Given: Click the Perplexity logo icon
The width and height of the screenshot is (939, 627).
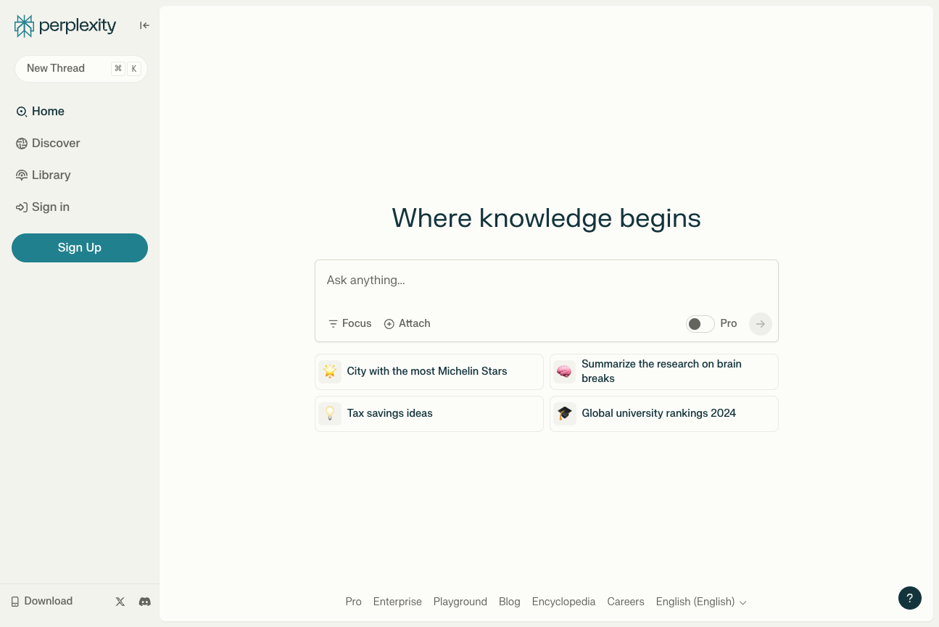Looking at the screenshot, I should click(x=25, y=26).
